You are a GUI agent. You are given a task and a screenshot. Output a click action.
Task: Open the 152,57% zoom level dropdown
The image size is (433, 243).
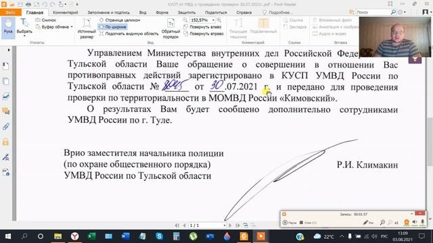[213, 20]
